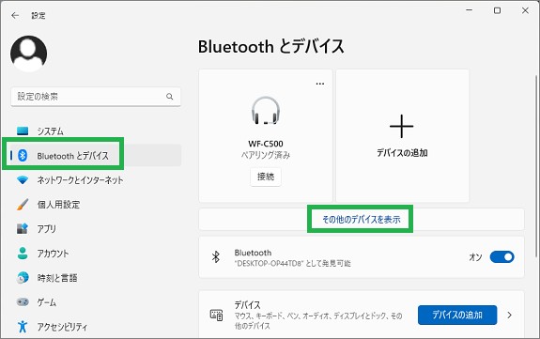
Task: Turn off the Bluetooth toggle switch
Action: [501, 257]
